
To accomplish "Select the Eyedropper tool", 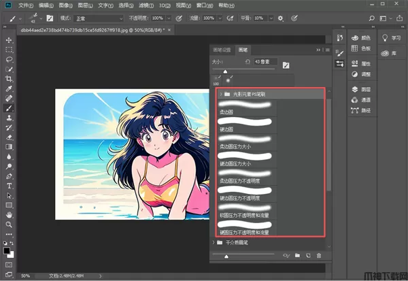I will (10, 88).
